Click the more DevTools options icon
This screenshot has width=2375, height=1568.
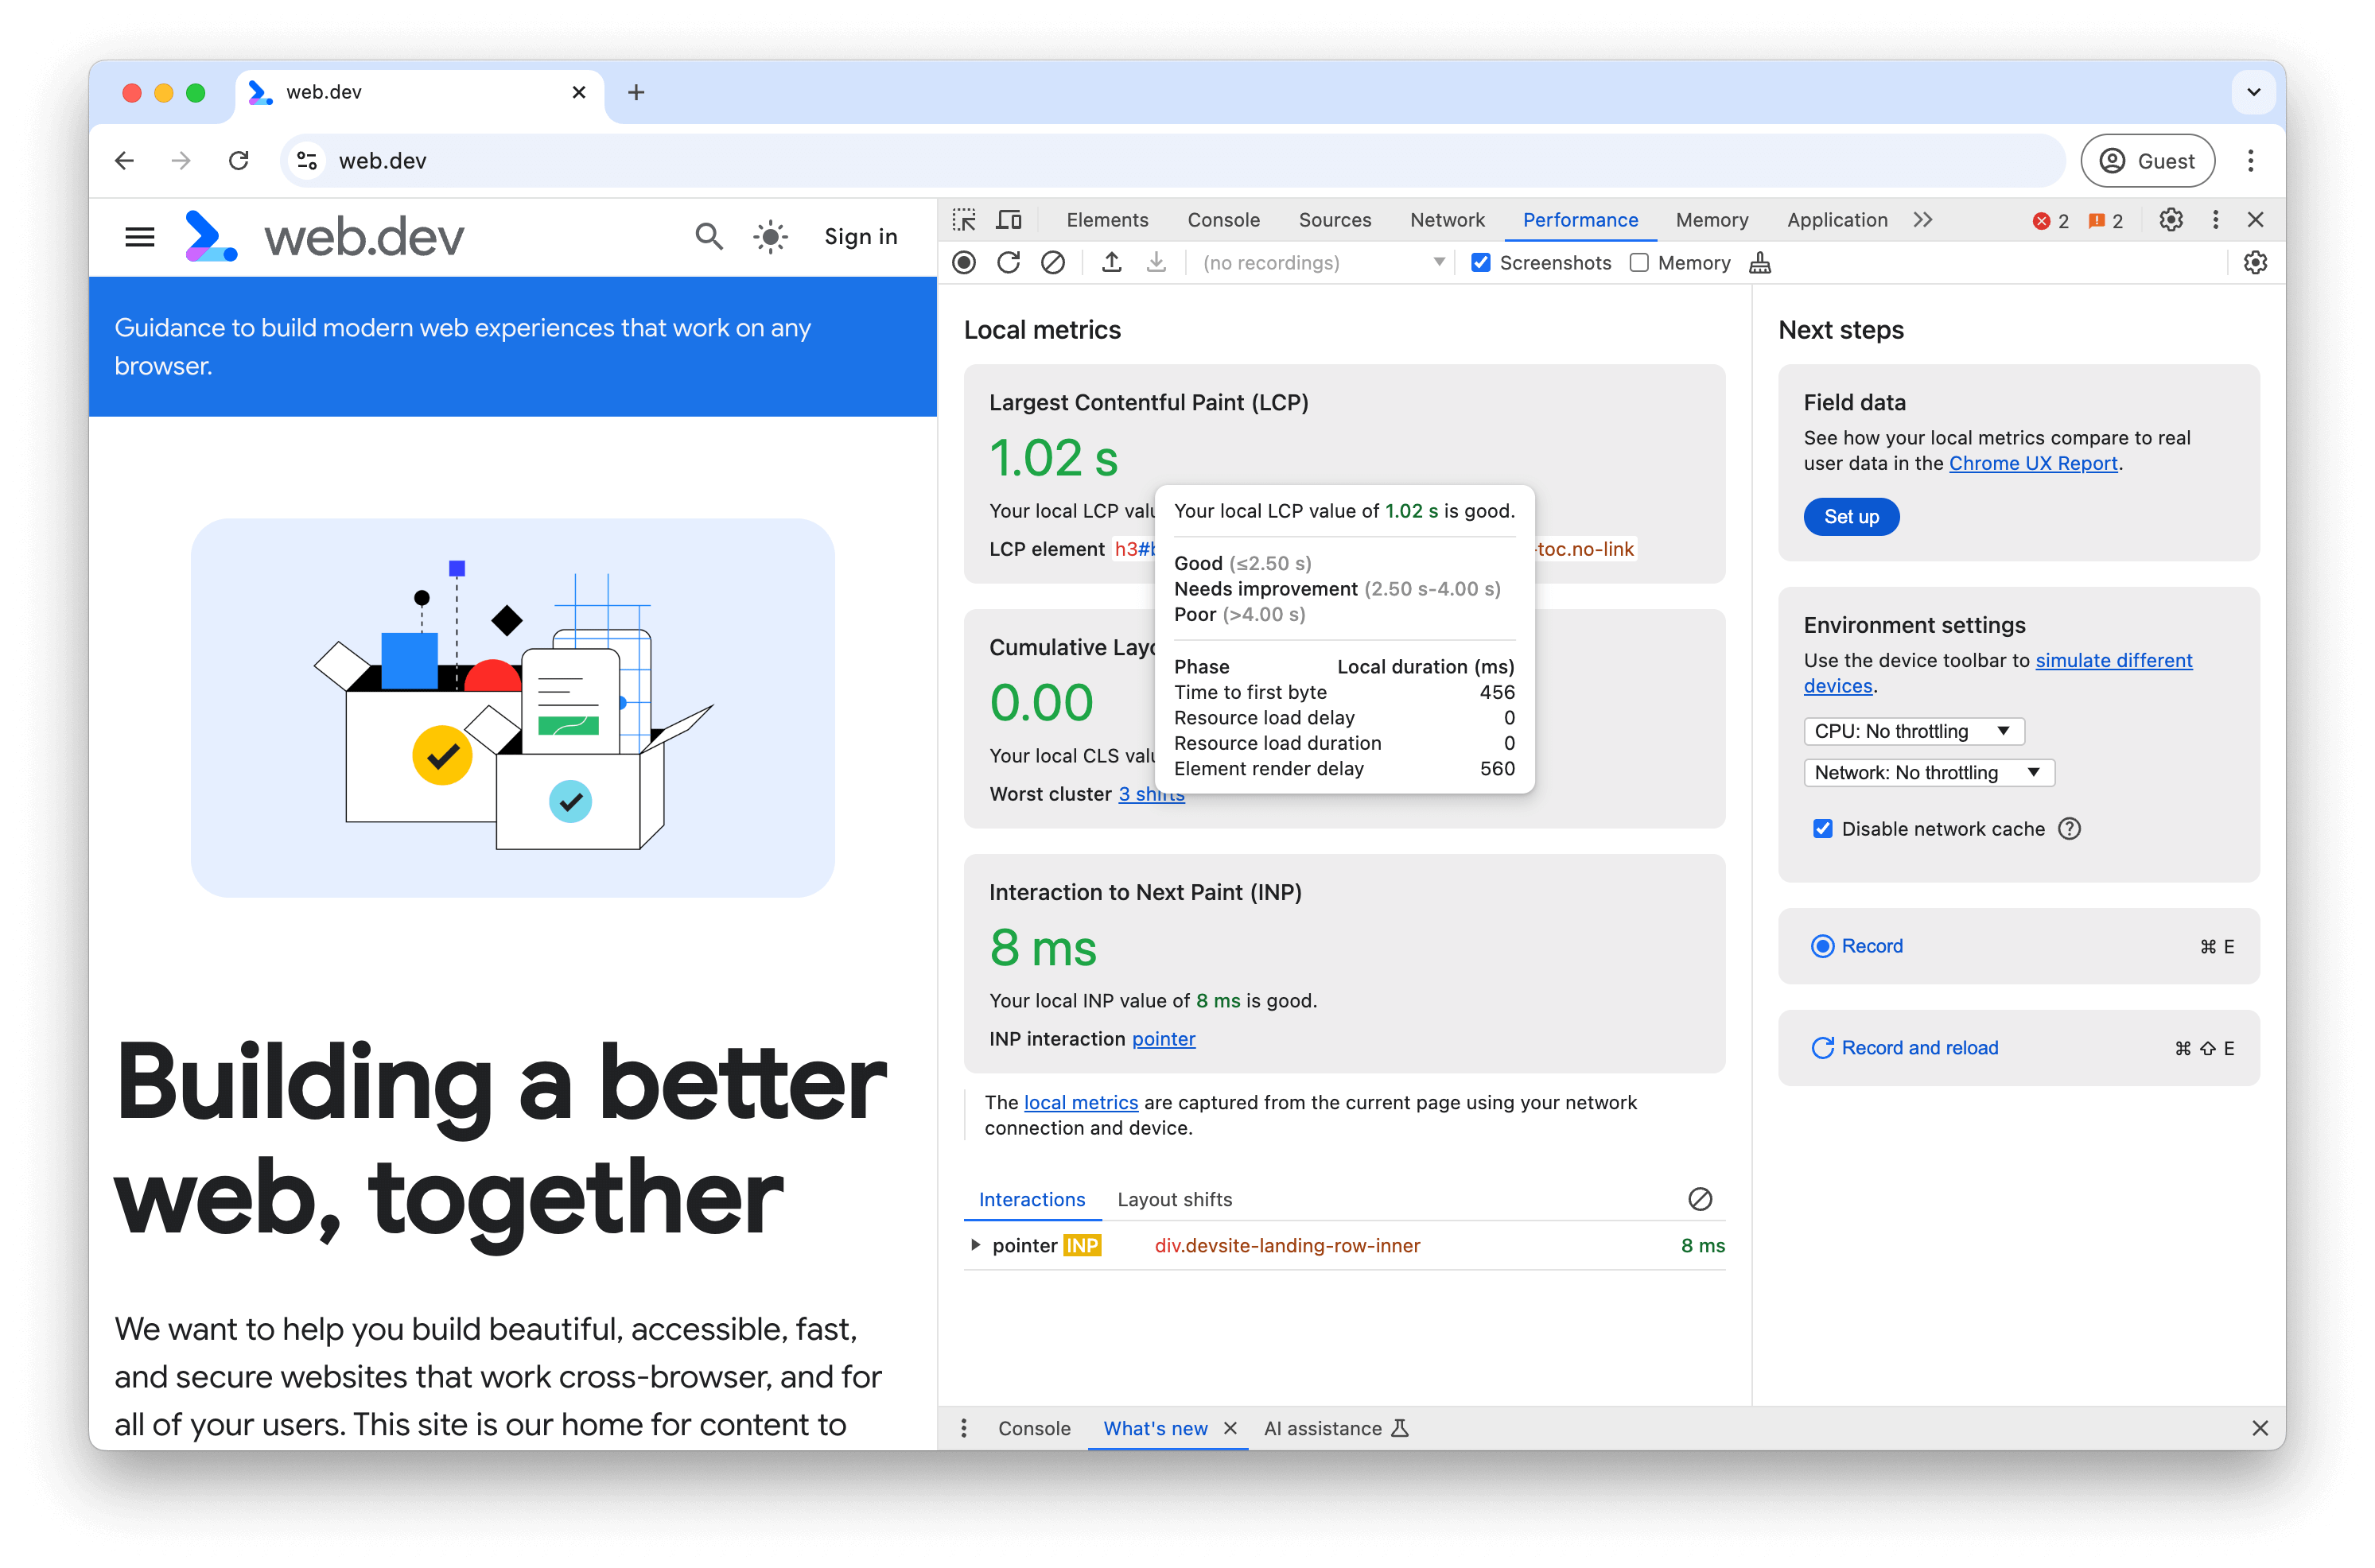coord(2216,219)
